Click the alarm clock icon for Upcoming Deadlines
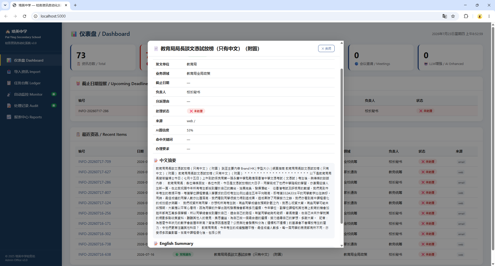Screen dimensions: 495x266 point(78,84)
